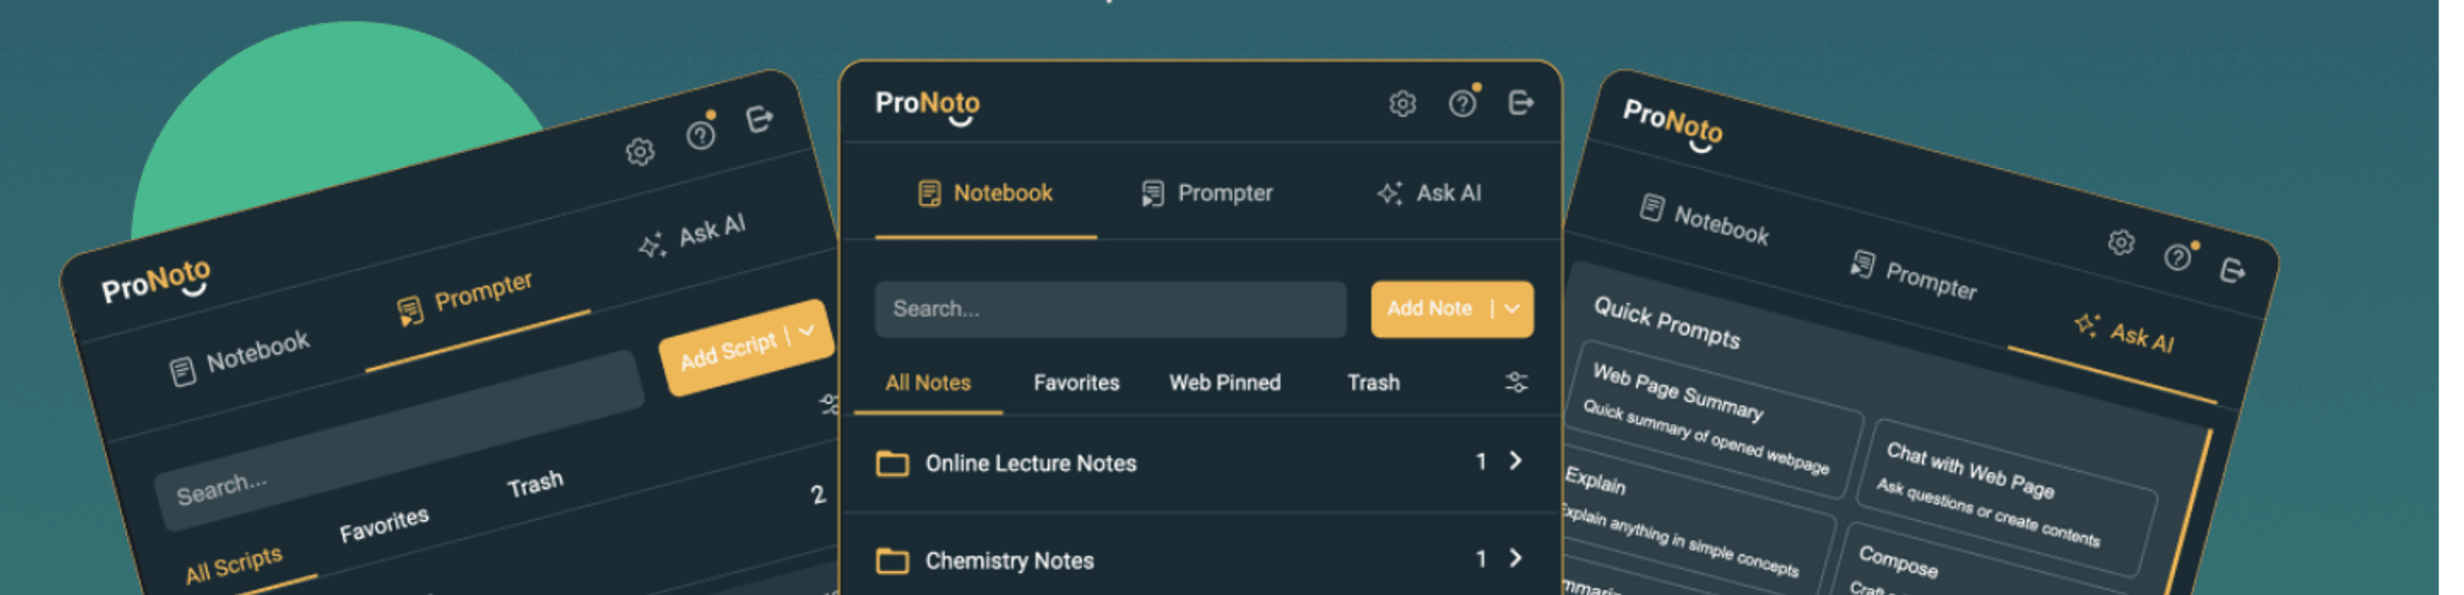2464x595 pixels.
Task: Open Prompter tab in right panel
Action: point(1914,276)
